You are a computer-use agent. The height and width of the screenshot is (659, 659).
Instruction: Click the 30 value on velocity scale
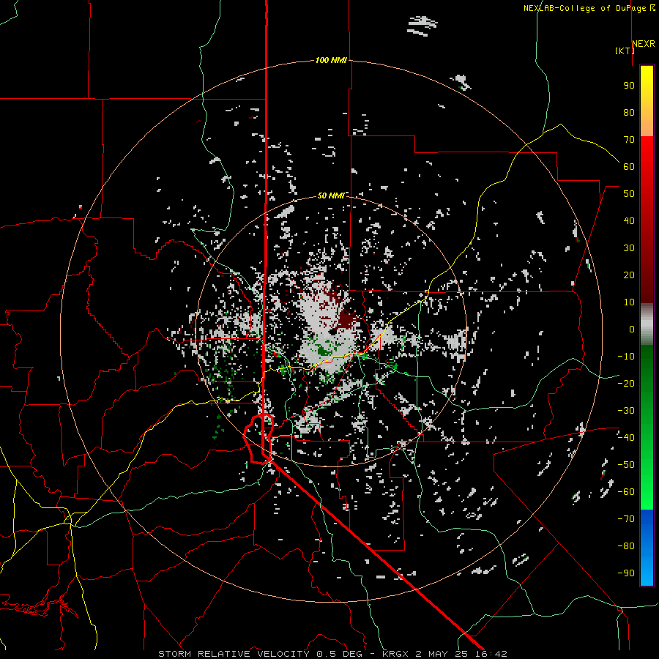click(629, 248)
